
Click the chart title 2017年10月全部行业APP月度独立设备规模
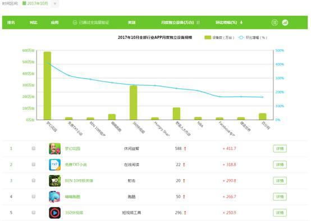pos(155,37)
